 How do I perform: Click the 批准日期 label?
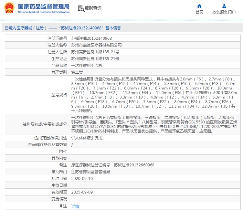point(59,179)
